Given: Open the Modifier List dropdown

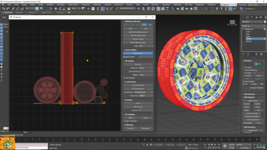Looking at the screenshot, I should point(254,26).
